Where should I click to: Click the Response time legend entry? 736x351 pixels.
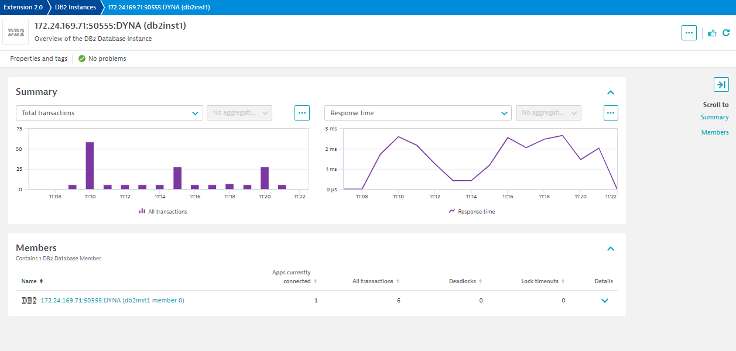[472, 211]
